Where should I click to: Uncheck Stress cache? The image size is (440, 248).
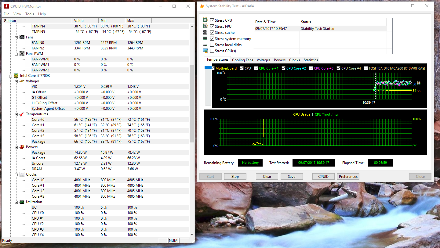click(x=212, y=33)
